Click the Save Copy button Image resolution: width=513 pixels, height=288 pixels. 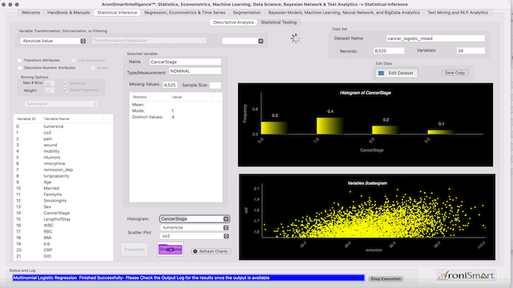[x=454, y=73]
